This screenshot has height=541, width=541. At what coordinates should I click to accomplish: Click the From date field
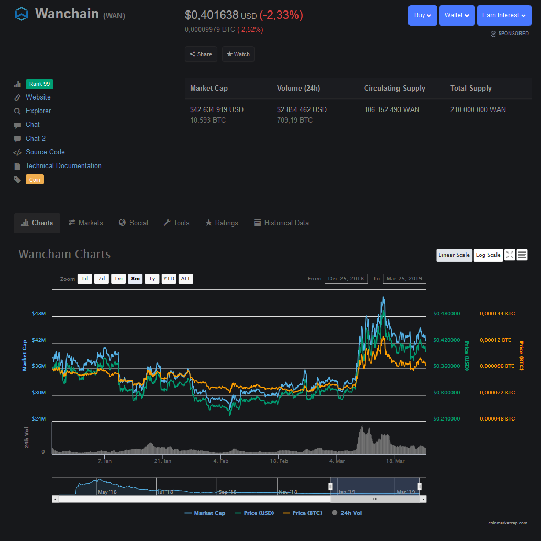[346, 279]
